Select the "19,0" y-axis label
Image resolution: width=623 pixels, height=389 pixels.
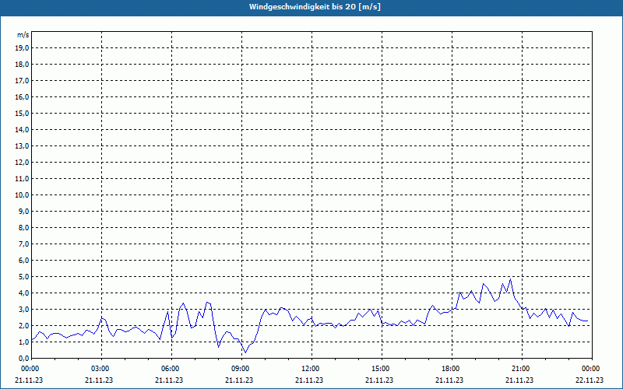22,48
